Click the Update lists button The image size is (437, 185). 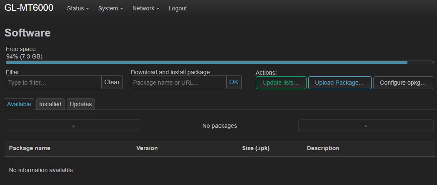[281, 83]
